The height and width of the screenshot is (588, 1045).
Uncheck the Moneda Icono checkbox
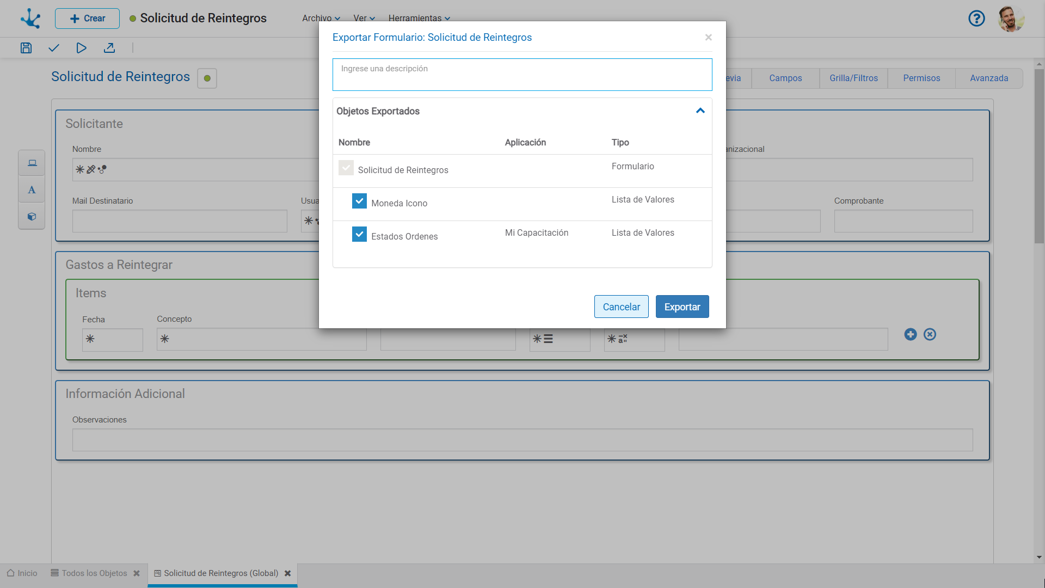coord(359,201)
